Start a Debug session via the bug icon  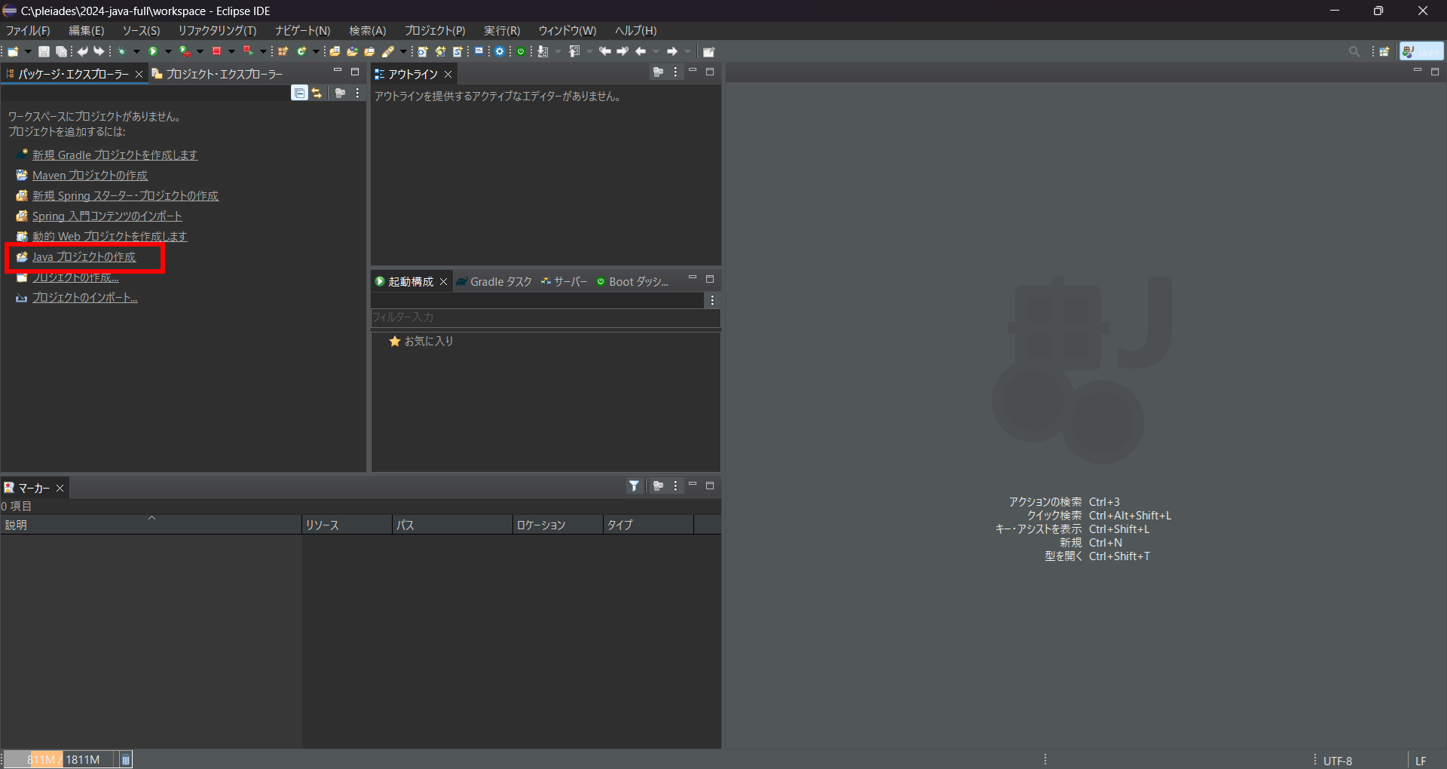tap(122, 51)
